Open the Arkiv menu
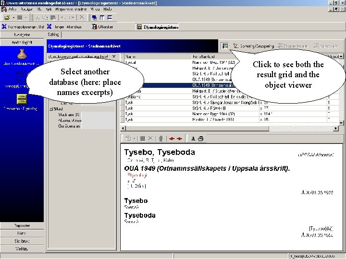This screenshot has width=346, height=259. tap(12, 9)
